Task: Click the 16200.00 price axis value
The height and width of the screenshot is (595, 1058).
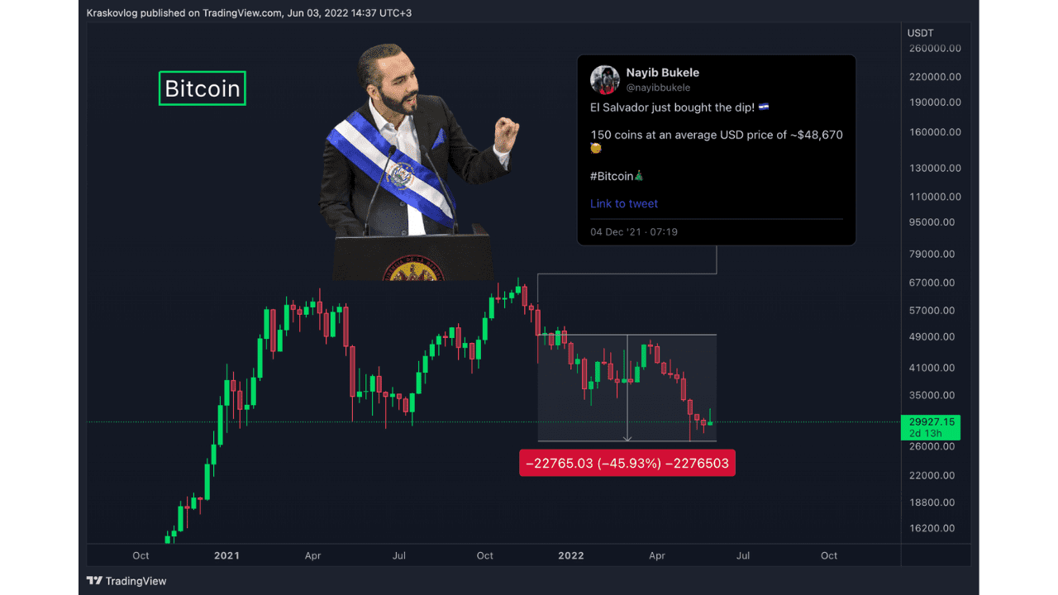Action: tap(934, 528)
